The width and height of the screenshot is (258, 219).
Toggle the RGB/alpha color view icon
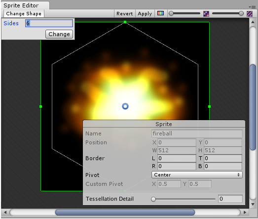point(160,13)
